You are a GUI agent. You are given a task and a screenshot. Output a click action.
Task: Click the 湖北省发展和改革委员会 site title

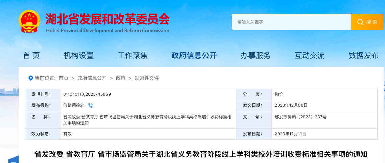(x=107, y=20)
